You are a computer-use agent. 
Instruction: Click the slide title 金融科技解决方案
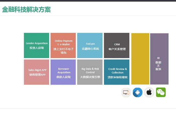pos(26,9)
